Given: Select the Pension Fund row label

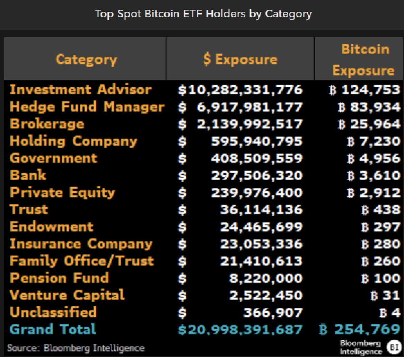Looking at the screenshot, I should (59, 278).
